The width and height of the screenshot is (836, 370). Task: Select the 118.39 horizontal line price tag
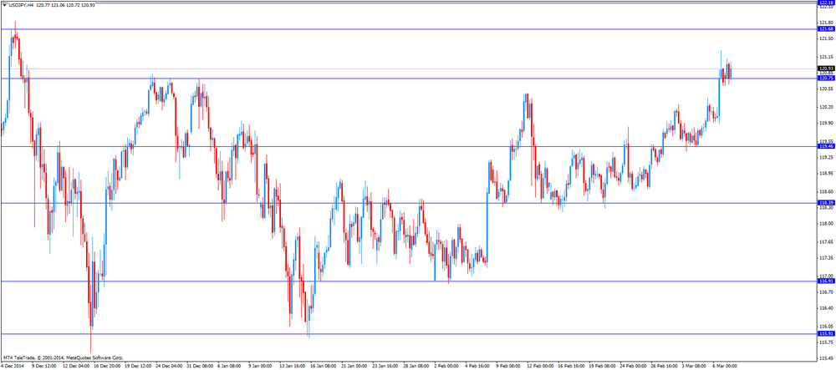[825, 203]
